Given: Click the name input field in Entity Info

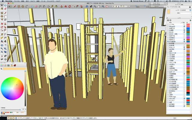Looking at the screenshot, I should click(x=186, y=13).
